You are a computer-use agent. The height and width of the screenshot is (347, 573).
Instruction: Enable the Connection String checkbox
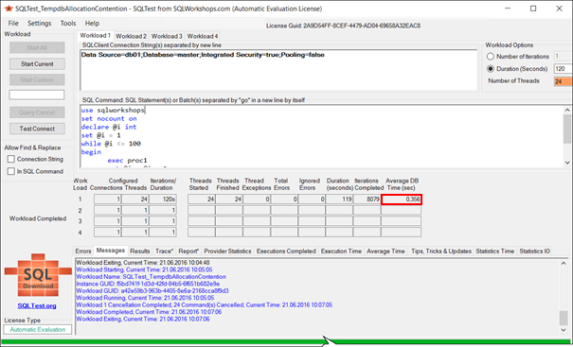(x=11, y=159)
